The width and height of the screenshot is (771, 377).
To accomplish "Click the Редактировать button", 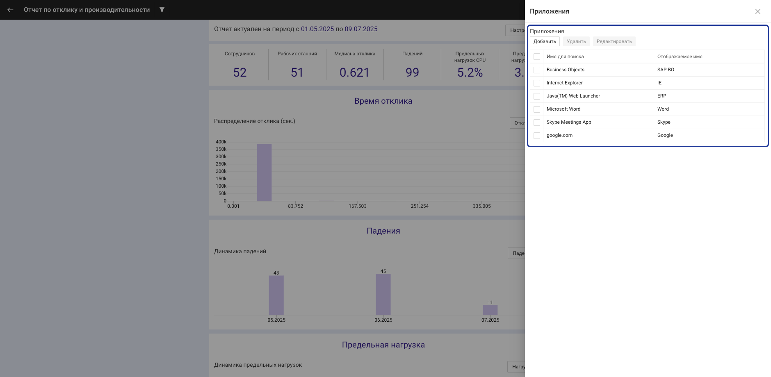I will [614, 41].
